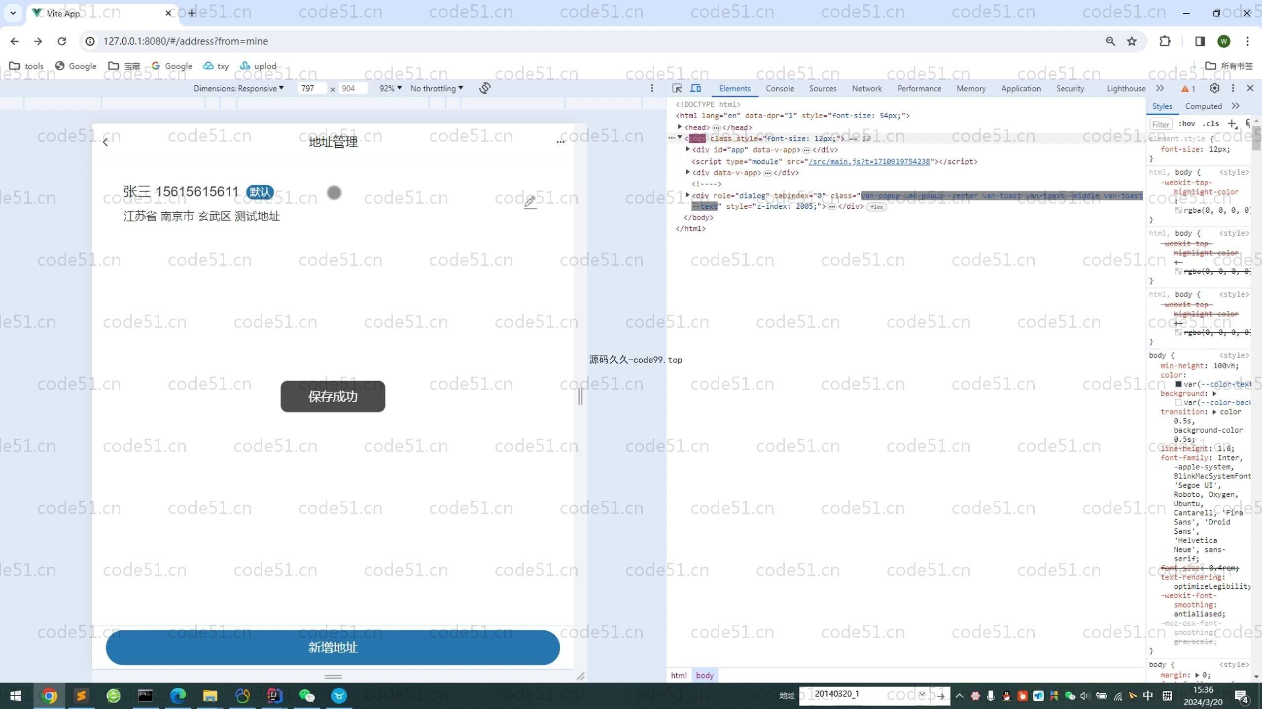
Task: Open the Chrome extensions puzzle icon
Action: (x=1165, y=41)
